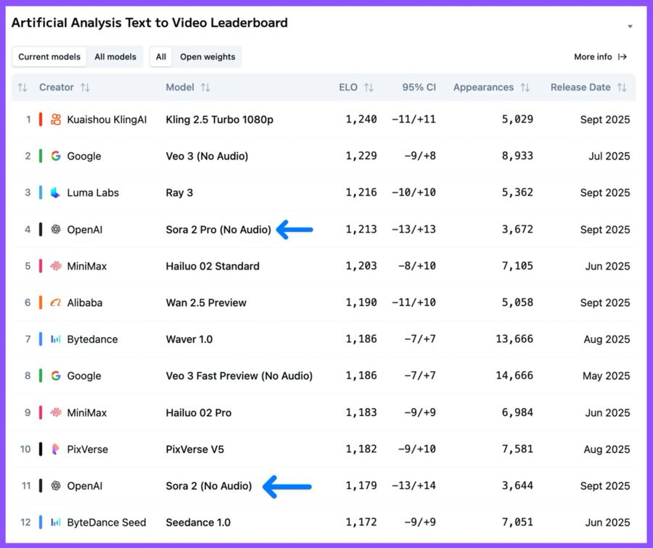Image resolution: width=653 pixels, height=548 pixels.
Task: Click the sort icon beside Appearances
Action: pyautogui.click(x=525, y=88)
